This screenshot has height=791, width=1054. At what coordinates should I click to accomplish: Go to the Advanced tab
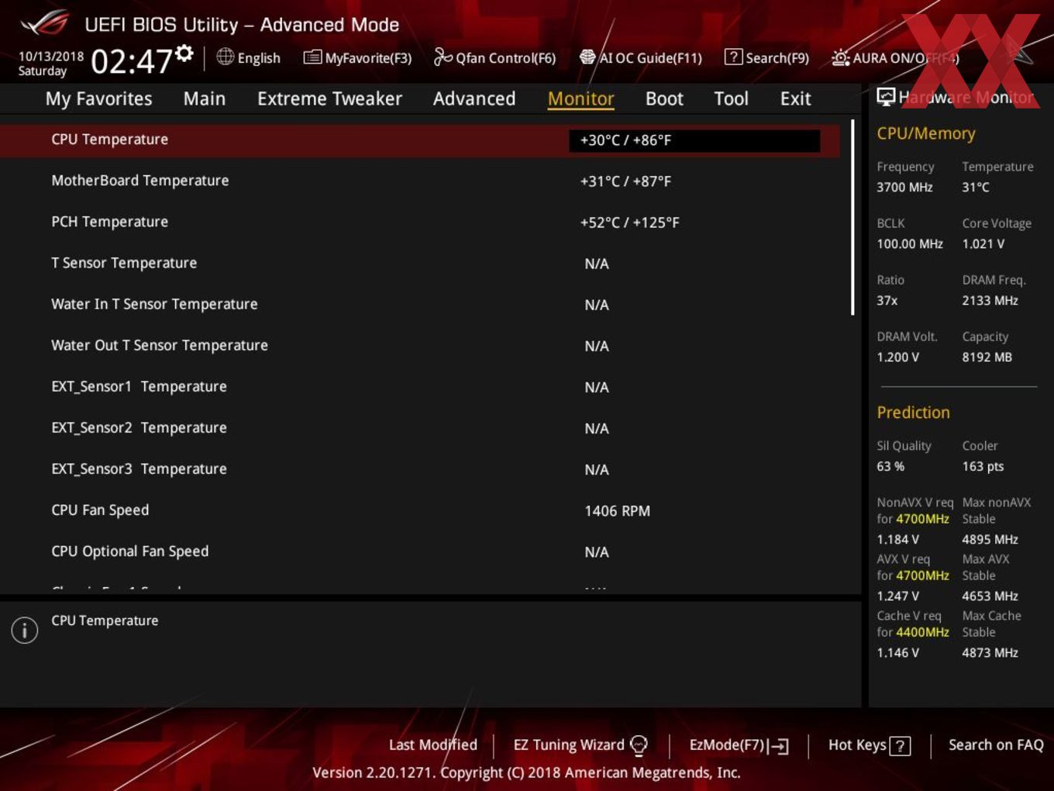point(474,98)
